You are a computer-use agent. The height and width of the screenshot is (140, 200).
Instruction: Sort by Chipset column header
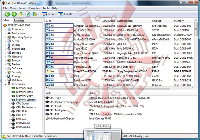pos(161,21)
